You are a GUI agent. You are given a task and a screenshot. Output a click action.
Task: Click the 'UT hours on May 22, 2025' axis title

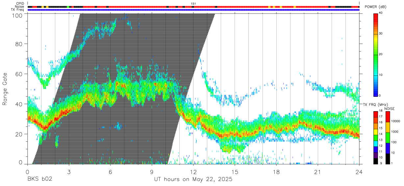point(193,179)
